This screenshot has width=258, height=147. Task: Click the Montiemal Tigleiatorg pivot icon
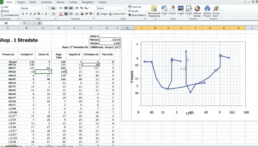pos(154,9)
